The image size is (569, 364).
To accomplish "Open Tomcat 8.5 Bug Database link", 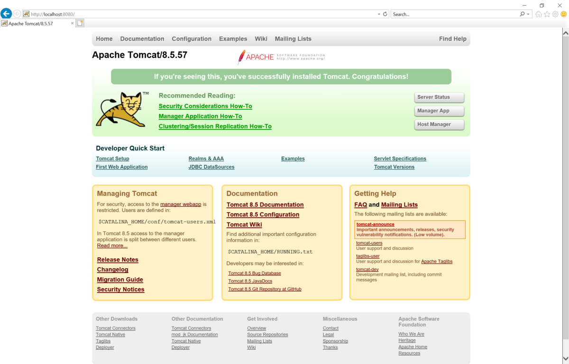I will [255, 273].
